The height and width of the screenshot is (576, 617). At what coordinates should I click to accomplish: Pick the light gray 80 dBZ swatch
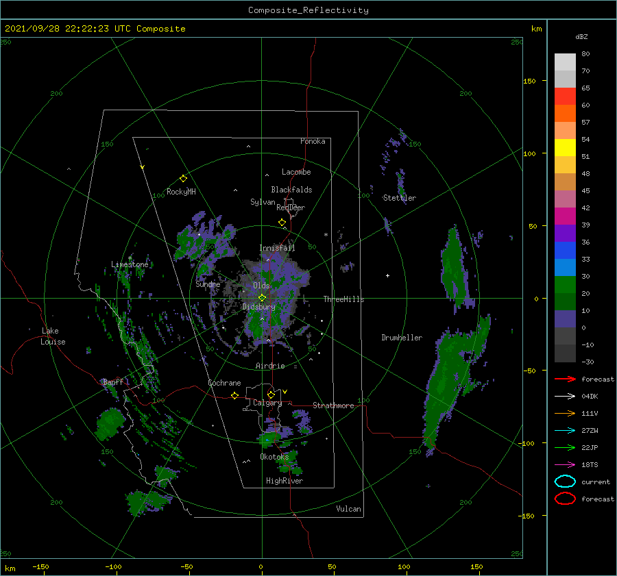pos(565,62)
